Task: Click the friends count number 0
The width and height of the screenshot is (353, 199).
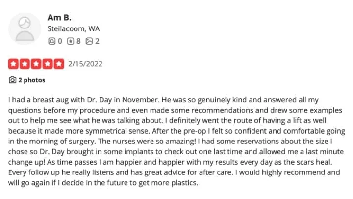Action: coord(60,41)
